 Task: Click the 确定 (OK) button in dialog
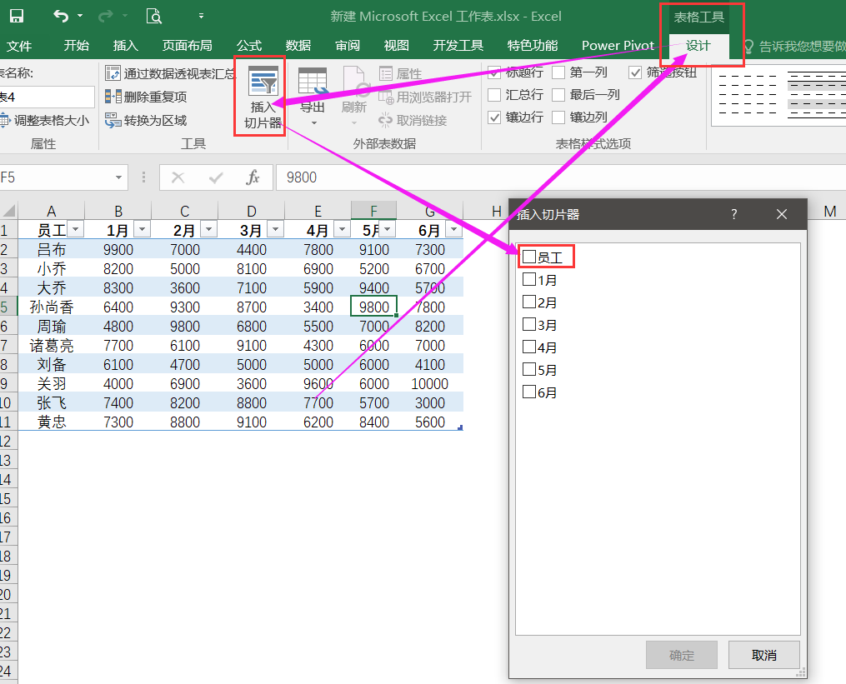[x=682, y=655]
